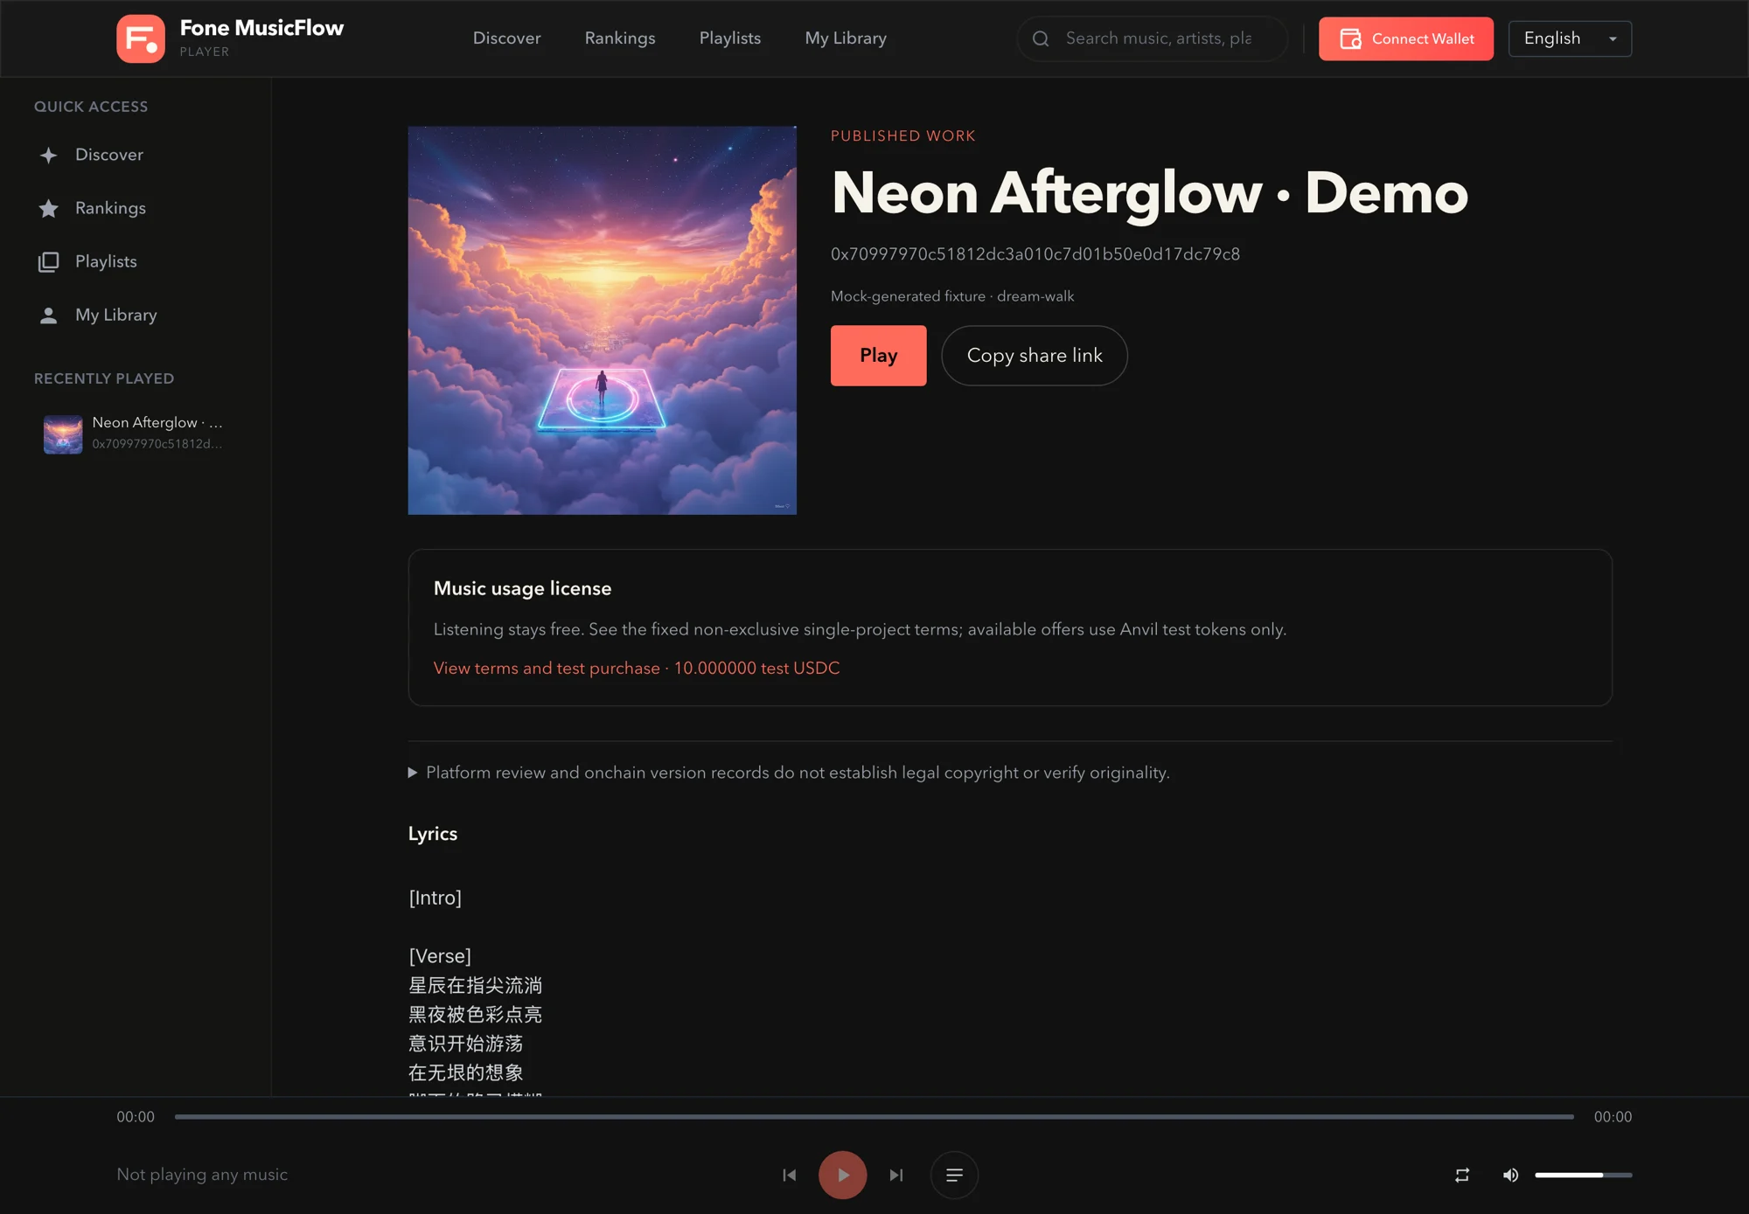Click the search magnifier icon
The width and height of the screenshot is (1749, 1214).
[1041, 38]
